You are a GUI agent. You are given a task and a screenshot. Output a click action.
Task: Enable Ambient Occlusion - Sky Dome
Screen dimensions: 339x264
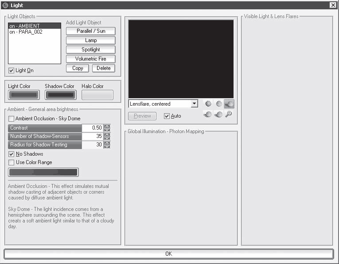point(12,119)
